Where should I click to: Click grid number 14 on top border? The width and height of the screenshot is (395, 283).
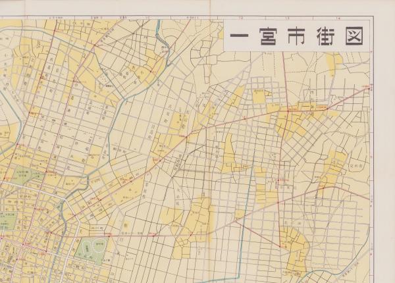click(x=337, y=18)
